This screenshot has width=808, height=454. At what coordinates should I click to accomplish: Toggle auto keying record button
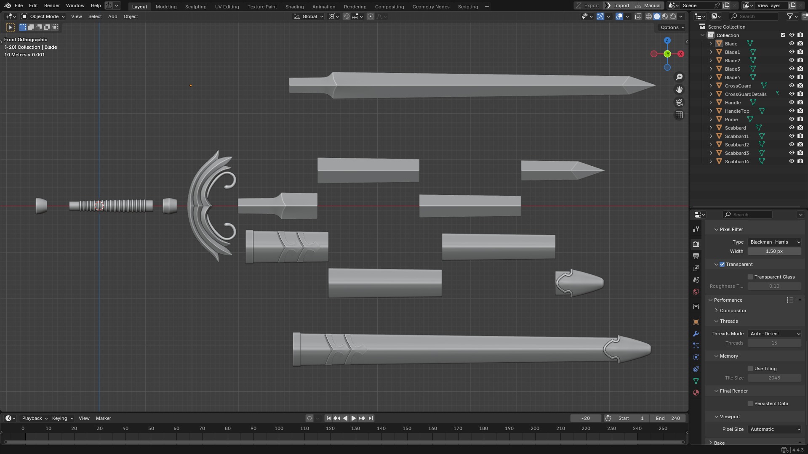(309, 418)
